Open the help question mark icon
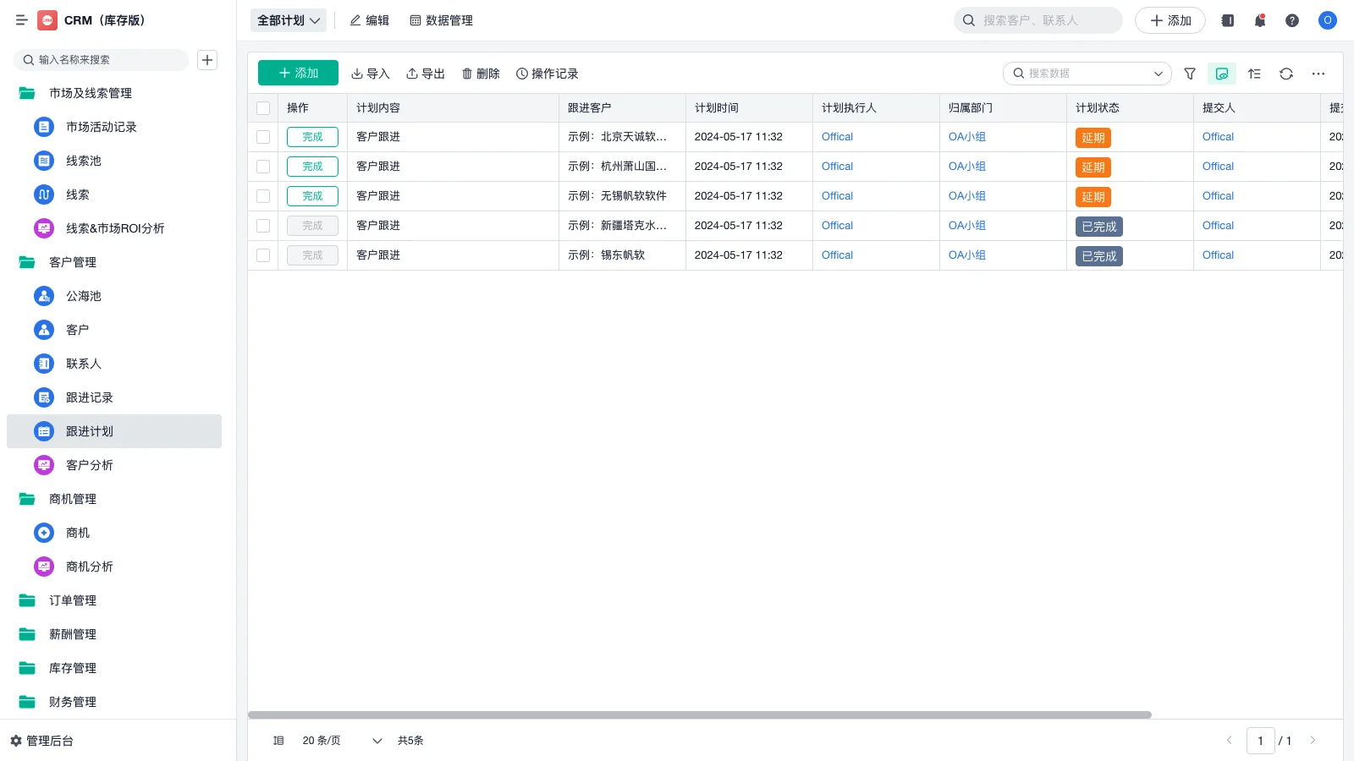 (x=1292, y=20)
